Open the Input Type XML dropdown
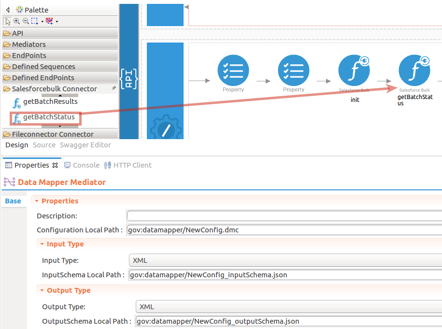Viewport: 442px width, 329px height. tap(285, 260)
